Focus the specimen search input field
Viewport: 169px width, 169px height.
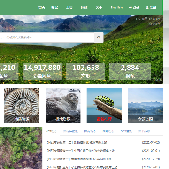pyautogui.click(x=47, y=38)
